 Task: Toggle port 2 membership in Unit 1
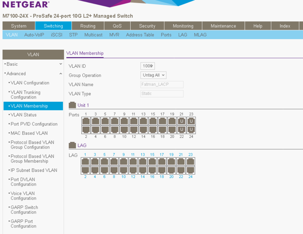[x=86, y=130]
